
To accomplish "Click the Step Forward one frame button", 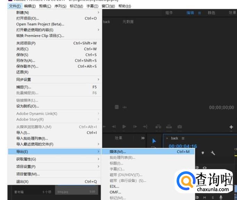I will coord(135,127).
